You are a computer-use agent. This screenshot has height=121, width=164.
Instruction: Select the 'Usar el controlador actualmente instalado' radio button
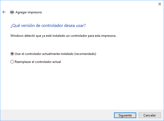click(x=12, y=54)
